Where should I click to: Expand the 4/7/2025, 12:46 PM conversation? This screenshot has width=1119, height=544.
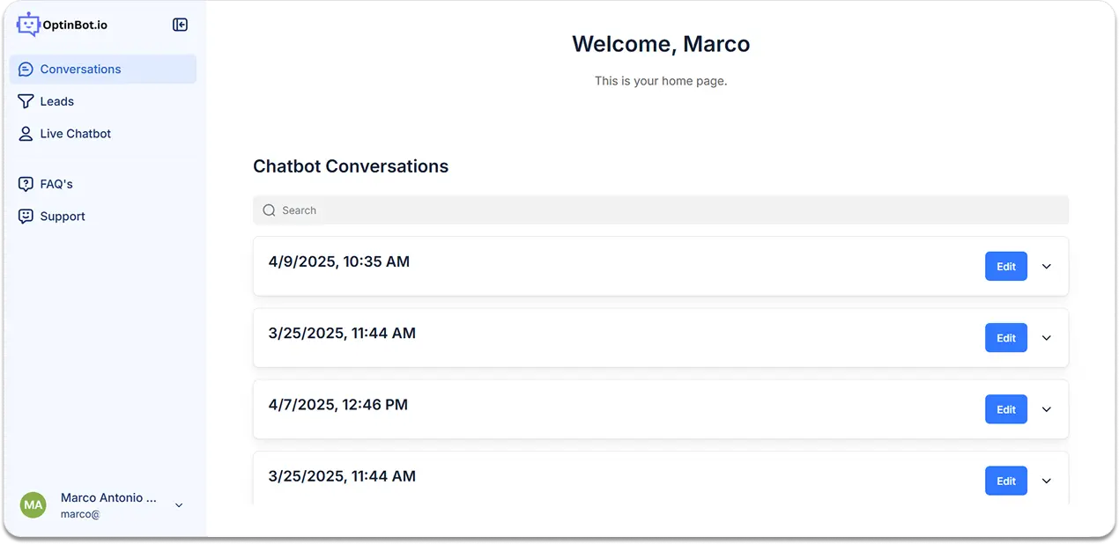point(1047,409)
